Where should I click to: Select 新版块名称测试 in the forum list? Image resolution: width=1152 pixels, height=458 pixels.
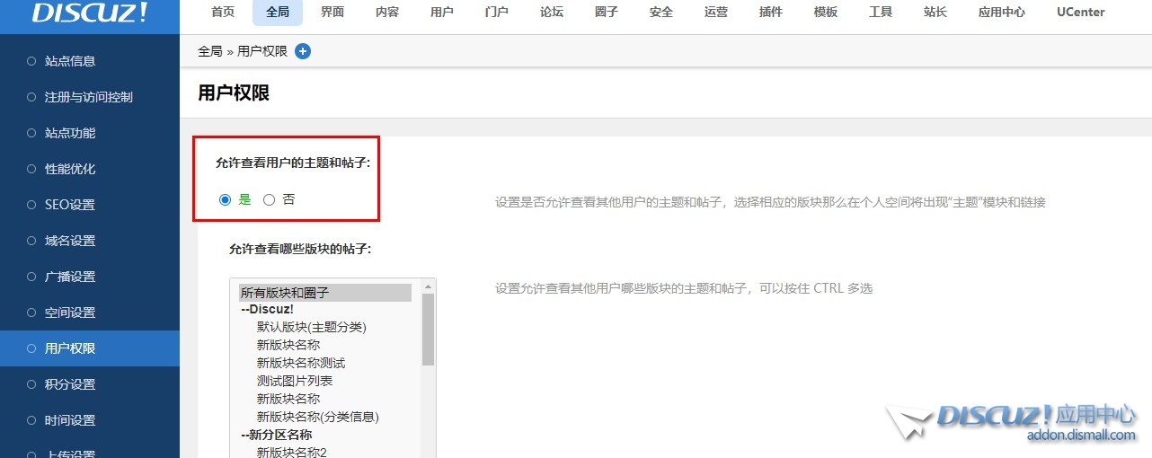click(301, 363)
